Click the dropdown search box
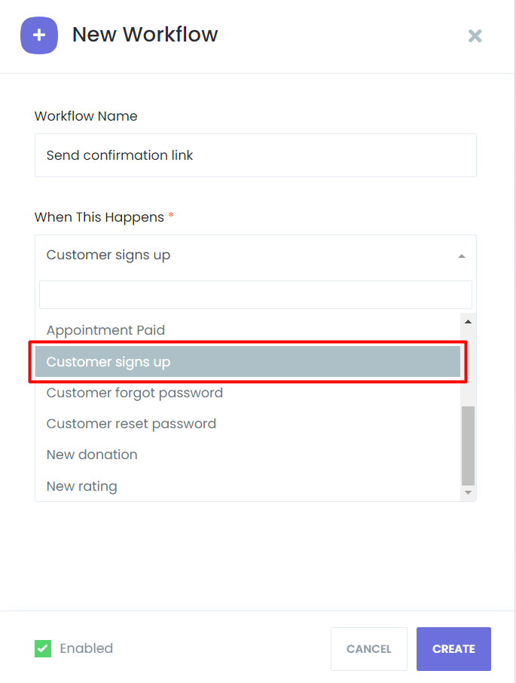 click(x=255, y=294)
